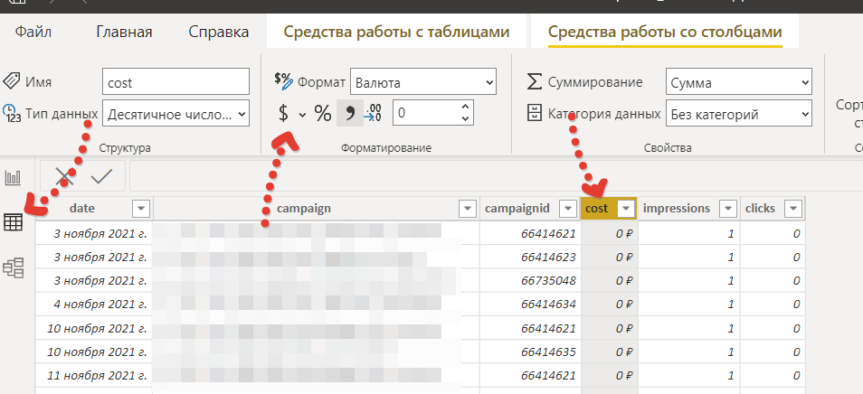Click the Имя field containing cost
Screen dimensions: 863x394
176,82
